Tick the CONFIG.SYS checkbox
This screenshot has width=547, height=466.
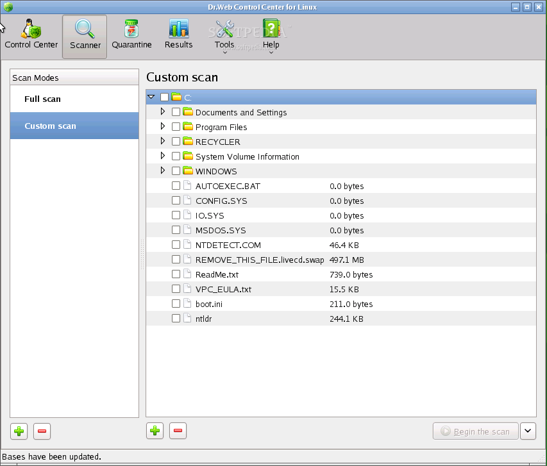pos(176,200)
